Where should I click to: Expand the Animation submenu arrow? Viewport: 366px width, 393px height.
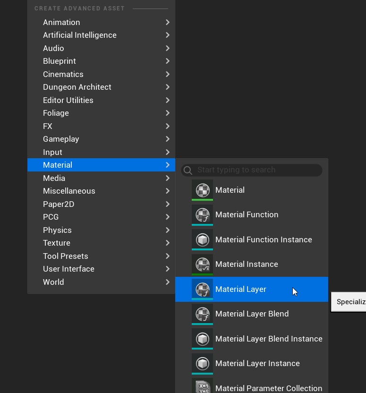[168, 22]
